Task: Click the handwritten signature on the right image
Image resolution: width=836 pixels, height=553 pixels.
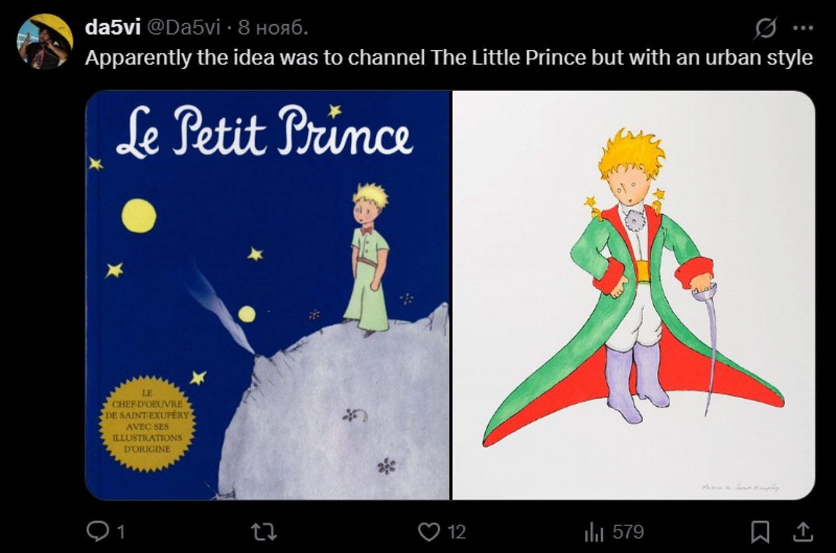Action: point(740,487)
